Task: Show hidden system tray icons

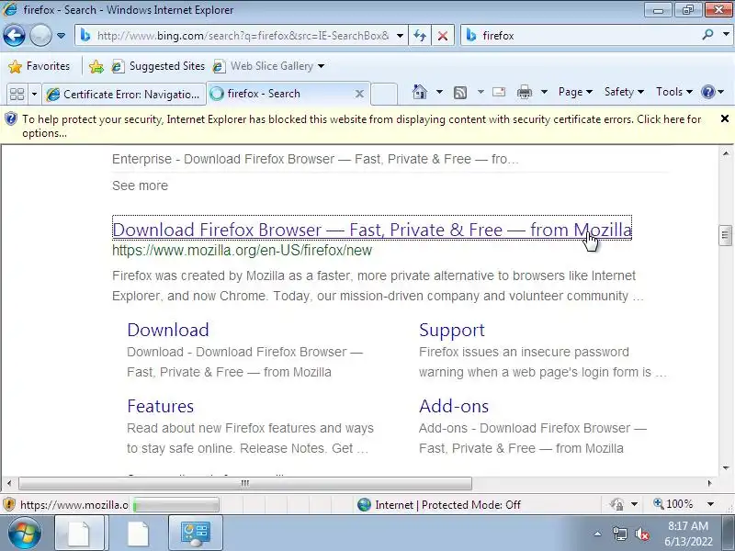Action: click(x=598, y=534)
